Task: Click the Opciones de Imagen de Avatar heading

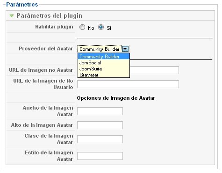Action: (x=116, y=98)
